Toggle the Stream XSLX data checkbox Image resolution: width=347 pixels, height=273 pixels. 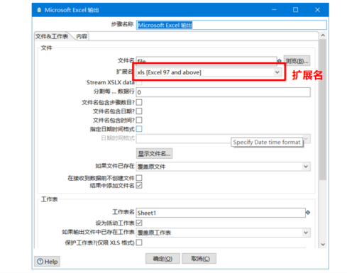pyautogui.click(x=139, y=82)
